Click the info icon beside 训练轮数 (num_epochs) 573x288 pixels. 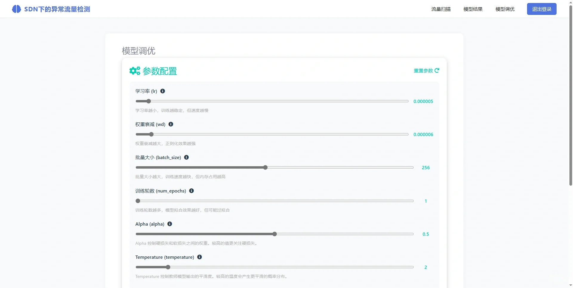point(191,191)
